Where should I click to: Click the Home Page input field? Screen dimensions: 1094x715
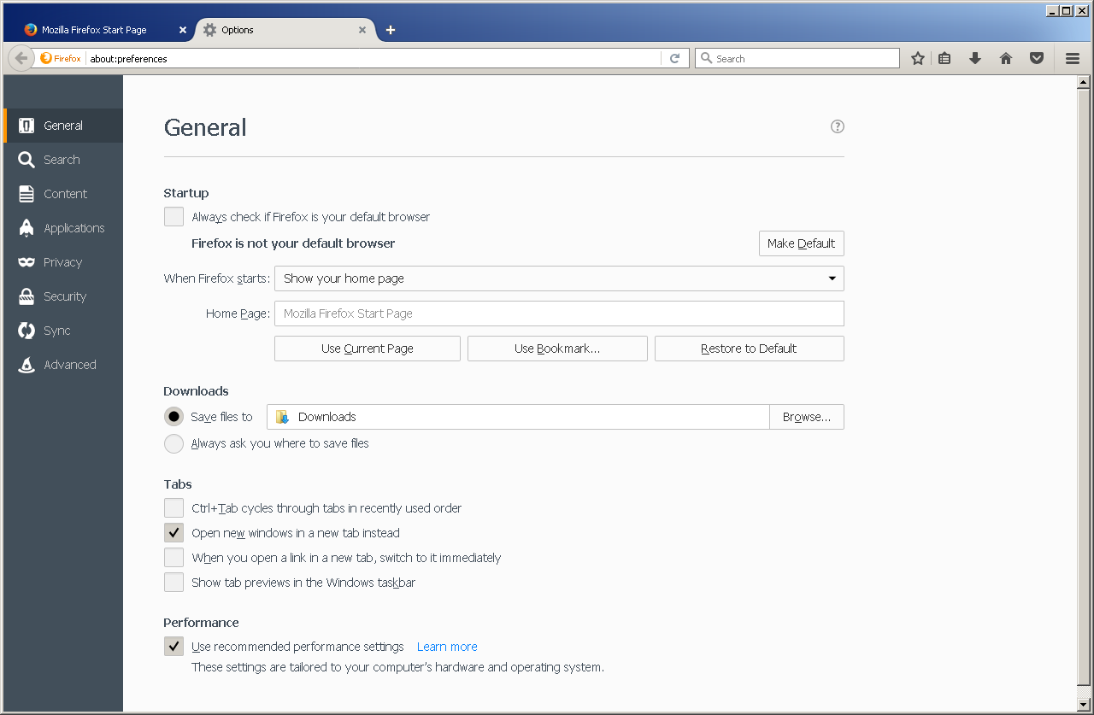pyautogui.click(x=559, y=314)
